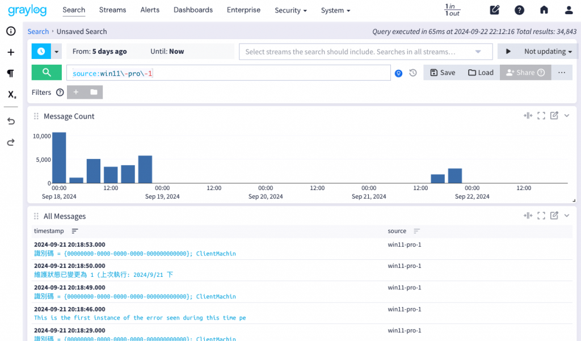
Task: Click the blue query validation icon
Action: click(x=398, y=73)
